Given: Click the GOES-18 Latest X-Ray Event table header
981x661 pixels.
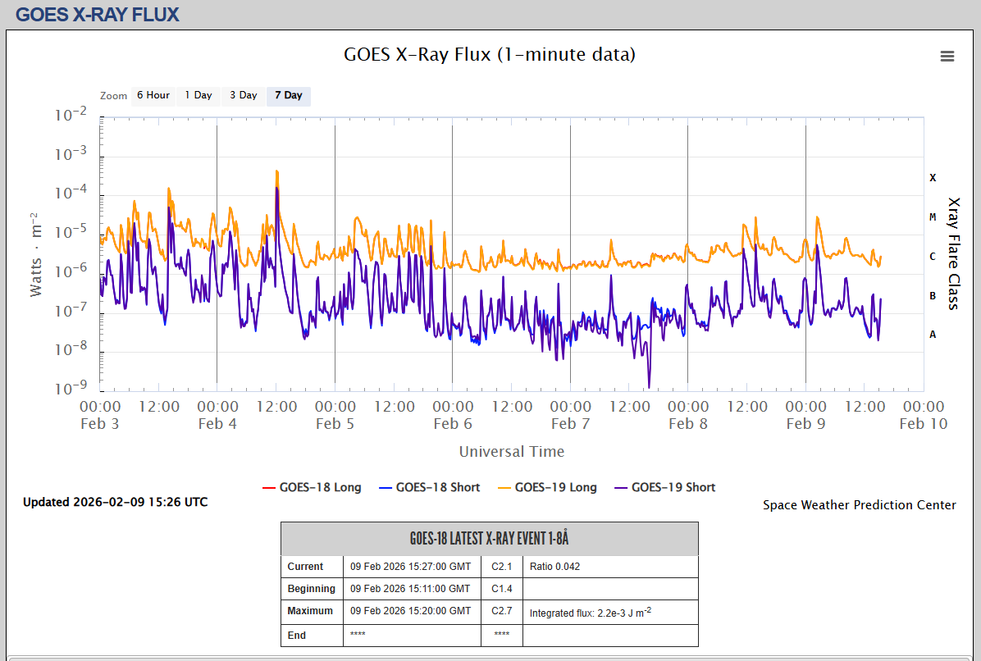Looking at the screenshot, I should (x=489, y=539).
